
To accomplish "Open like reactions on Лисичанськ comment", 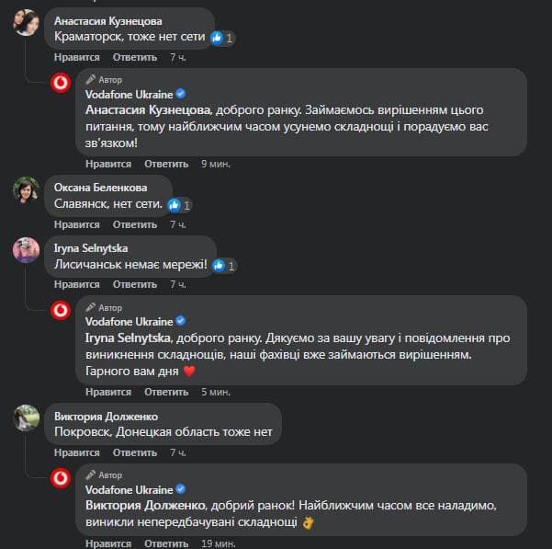I will pyautogui.click(x=225, y=266).
